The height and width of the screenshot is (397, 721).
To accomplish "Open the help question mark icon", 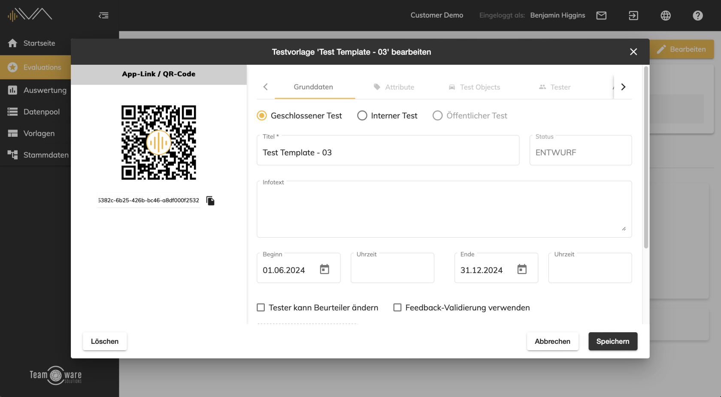I will pos(698,15).
